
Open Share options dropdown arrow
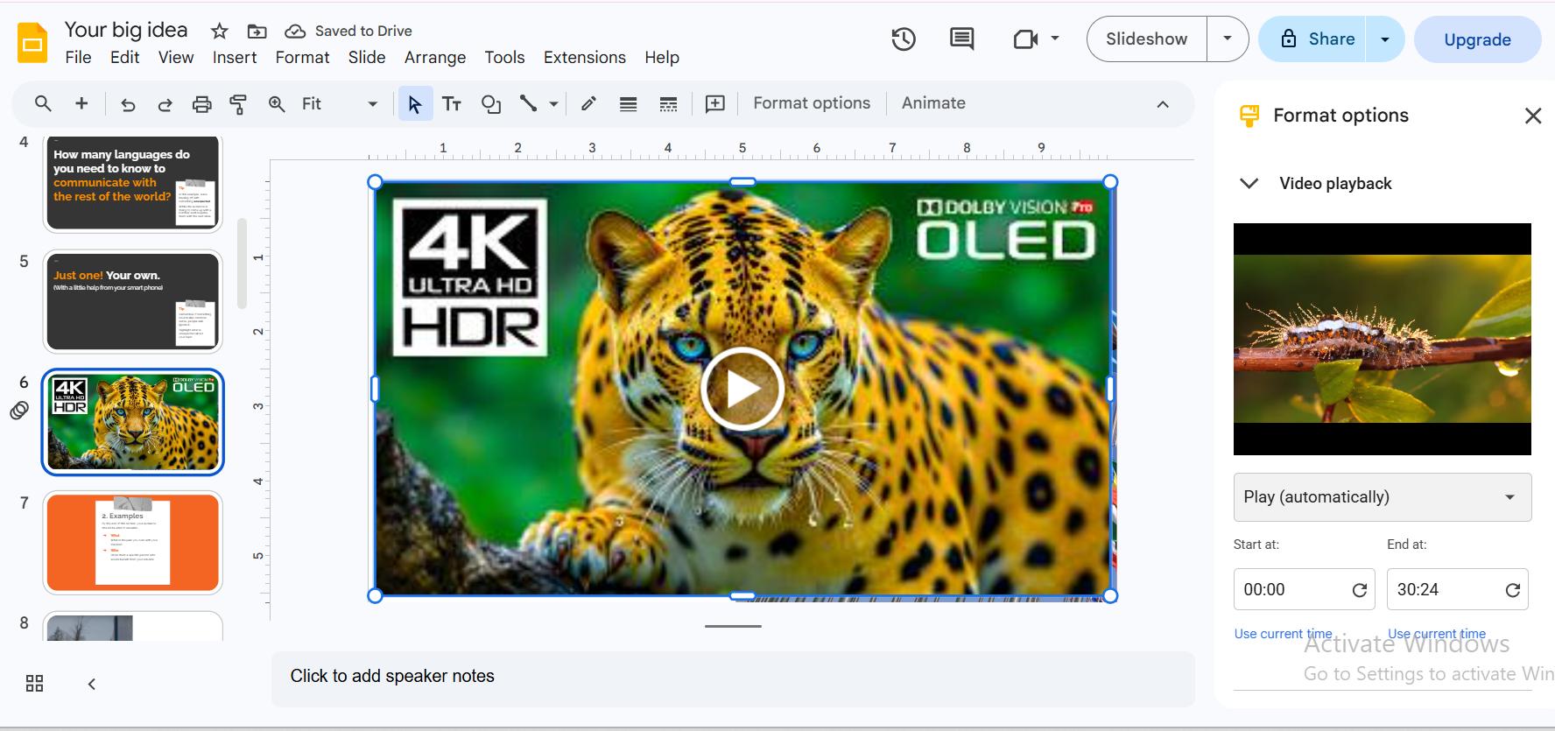pos(1385,39)
